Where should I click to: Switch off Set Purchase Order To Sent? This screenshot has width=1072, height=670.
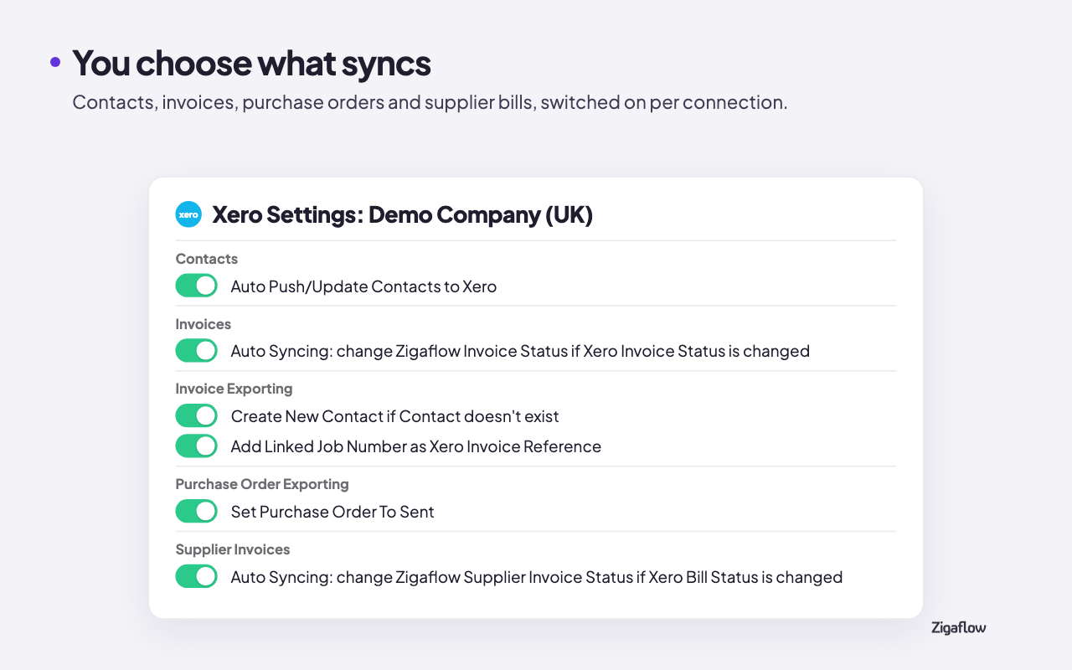[x=197, y=511]
